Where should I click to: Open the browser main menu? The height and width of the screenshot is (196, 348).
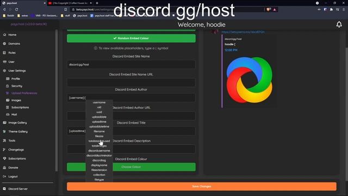click(344, 10)
